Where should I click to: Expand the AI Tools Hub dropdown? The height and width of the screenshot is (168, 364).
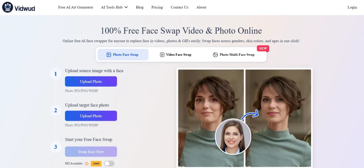[x=114, y=7]
